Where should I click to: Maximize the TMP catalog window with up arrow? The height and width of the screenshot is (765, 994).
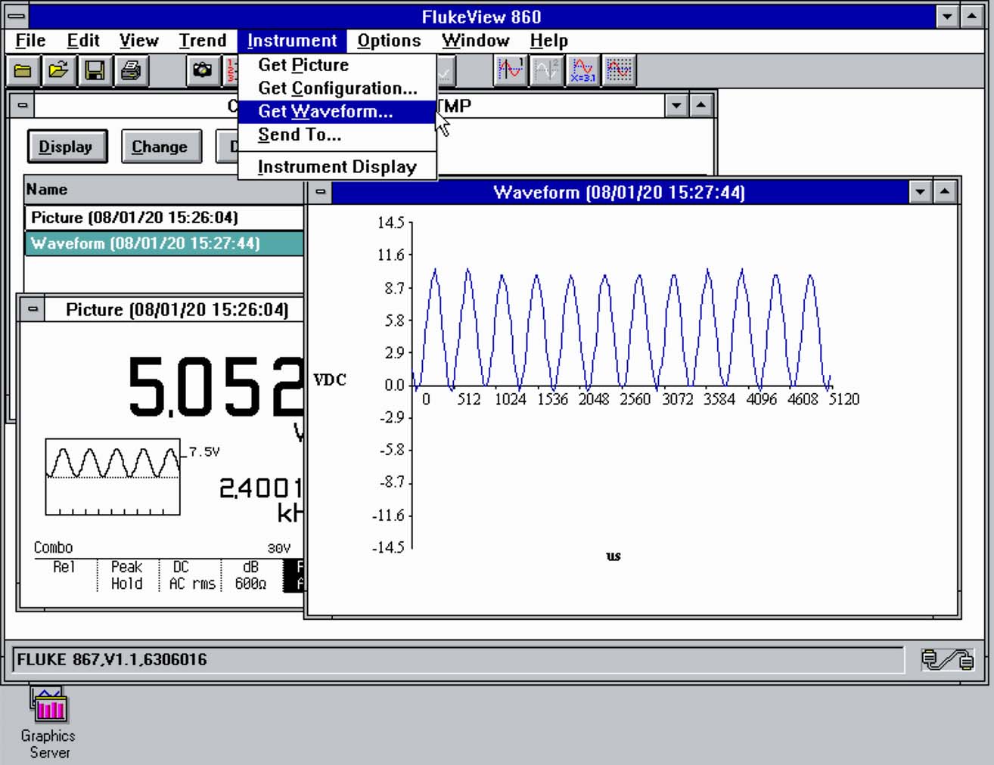point(701,106)
